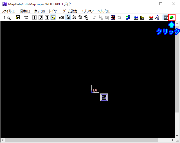Image resolution: width=180 pixels, height=143 pixels.
Task: Maximize the WOLF RPG Editor window
Action: [x=161, y=4]
